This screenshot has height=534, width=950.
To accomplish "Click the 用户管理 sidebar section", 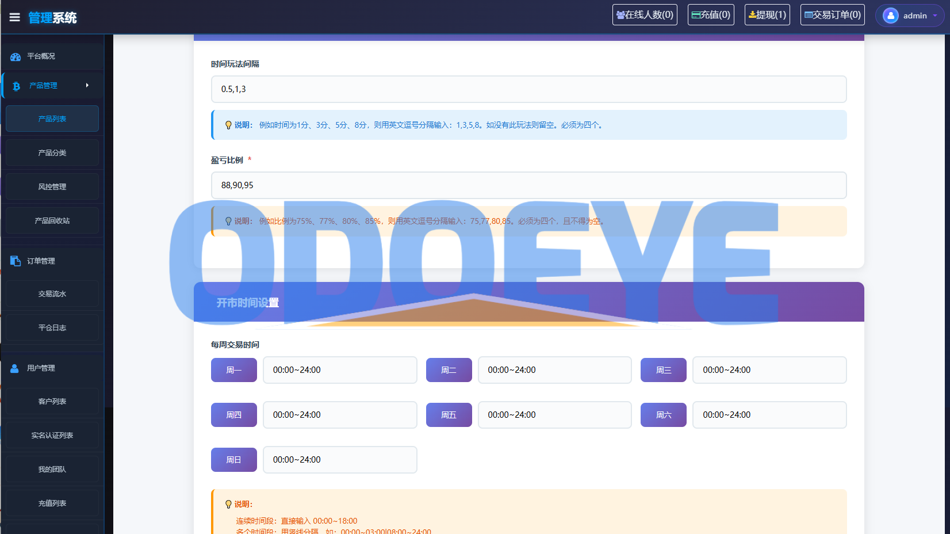I will [52, 368].
